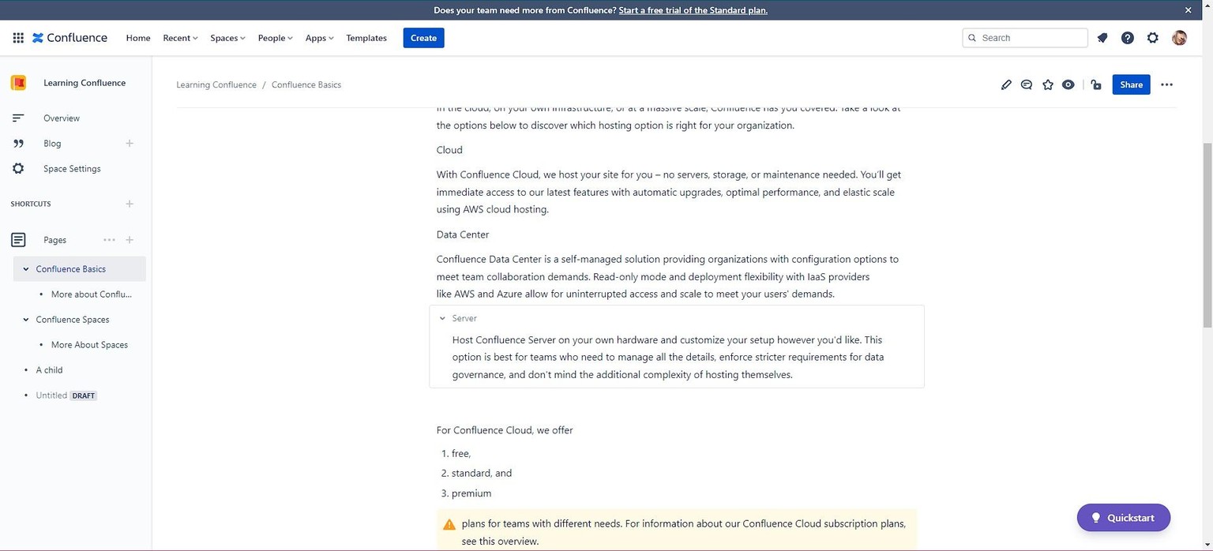Click the warning icon in info panel
This screenshot has height=551, width=1213.
point(449,524)
